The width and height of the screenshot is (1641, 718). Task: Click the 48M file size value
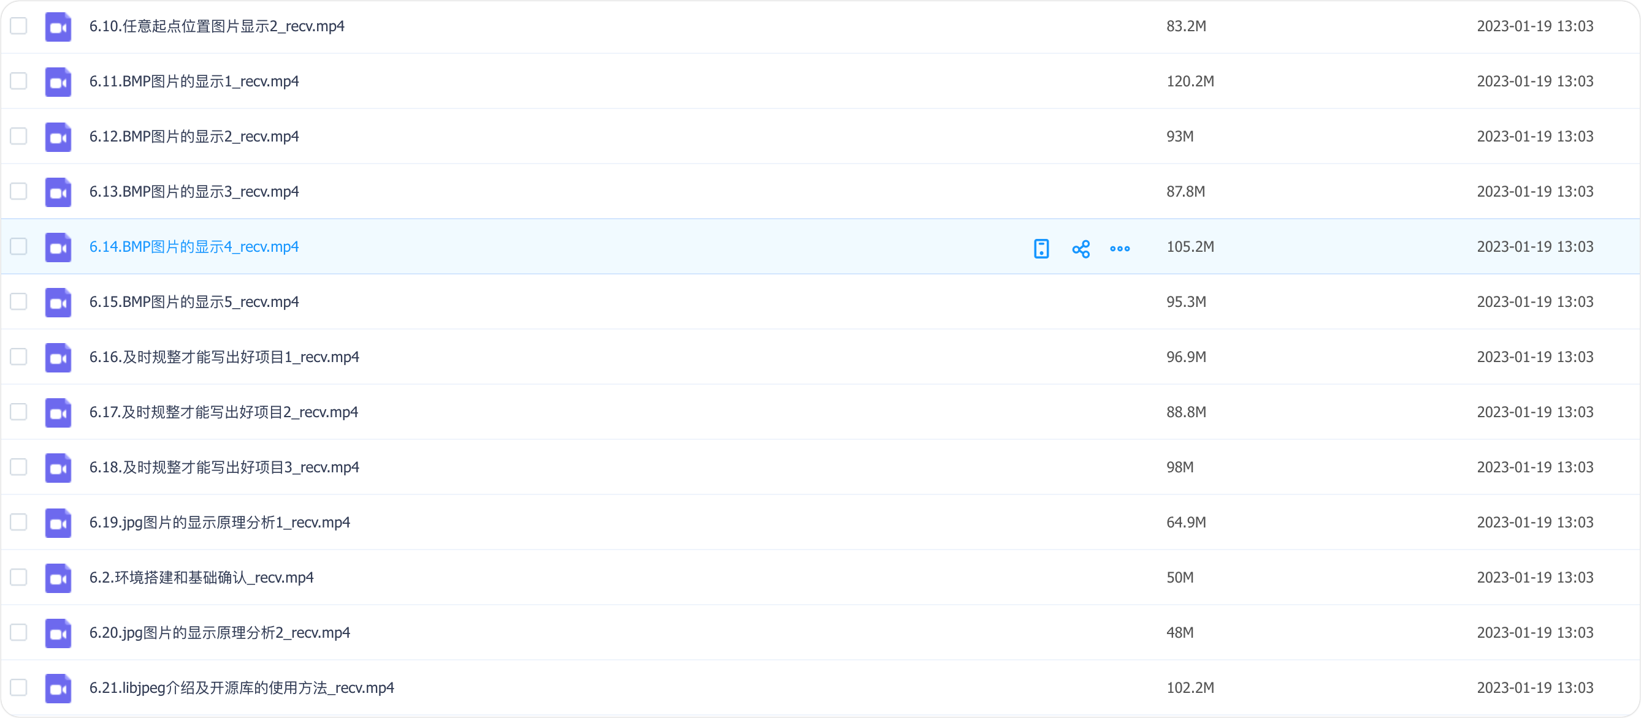coord(1180,633)
